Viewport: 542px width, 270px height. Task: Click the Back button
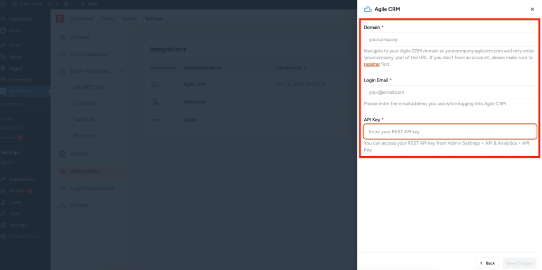(x=487, y=263)
